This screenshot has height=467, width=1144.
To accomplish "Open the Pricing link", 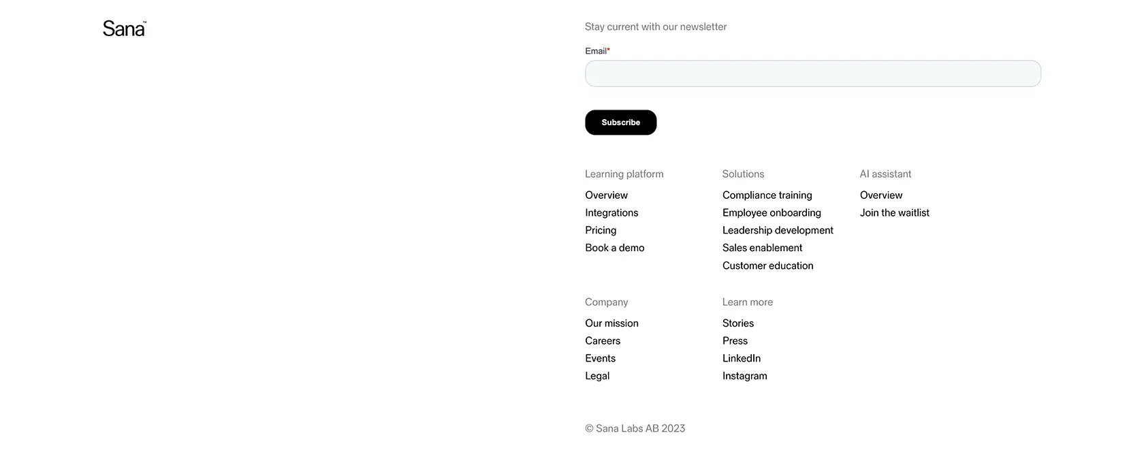I will 601,231.
